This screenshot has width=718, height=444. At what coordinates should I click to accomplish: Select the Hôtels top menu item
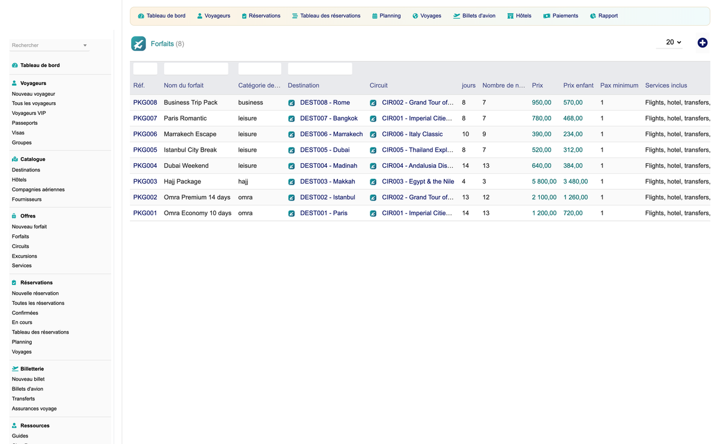pos(519,16)
